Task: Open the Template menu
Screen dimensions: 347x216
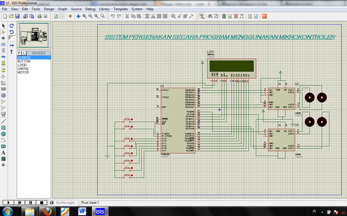Action: pyautogui.click(x=121, y=9)
